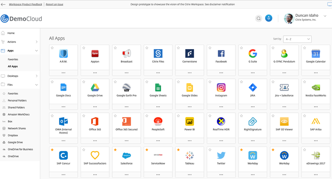The width and height of the screenshot is (332, 179).
Task: Open the A.R.M. shield app icon
Action: click(63, 53)
